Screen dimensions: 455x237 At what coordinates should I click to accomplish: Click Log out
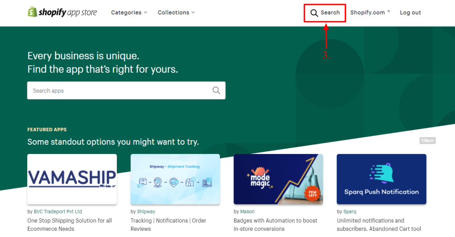point(410,12)
